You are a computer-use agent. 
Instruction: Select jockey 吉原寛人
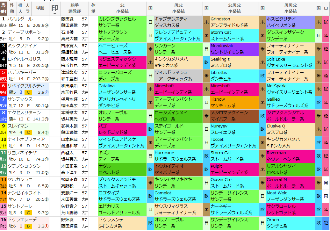pyautogui.click(x=69, y=46)
